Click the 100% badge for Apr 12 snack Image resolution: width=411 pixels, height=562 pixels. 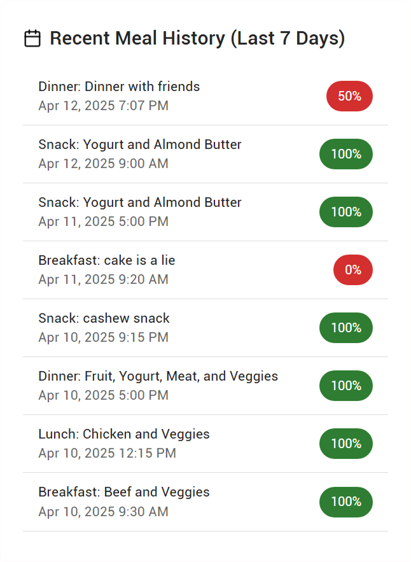(346, 154)
